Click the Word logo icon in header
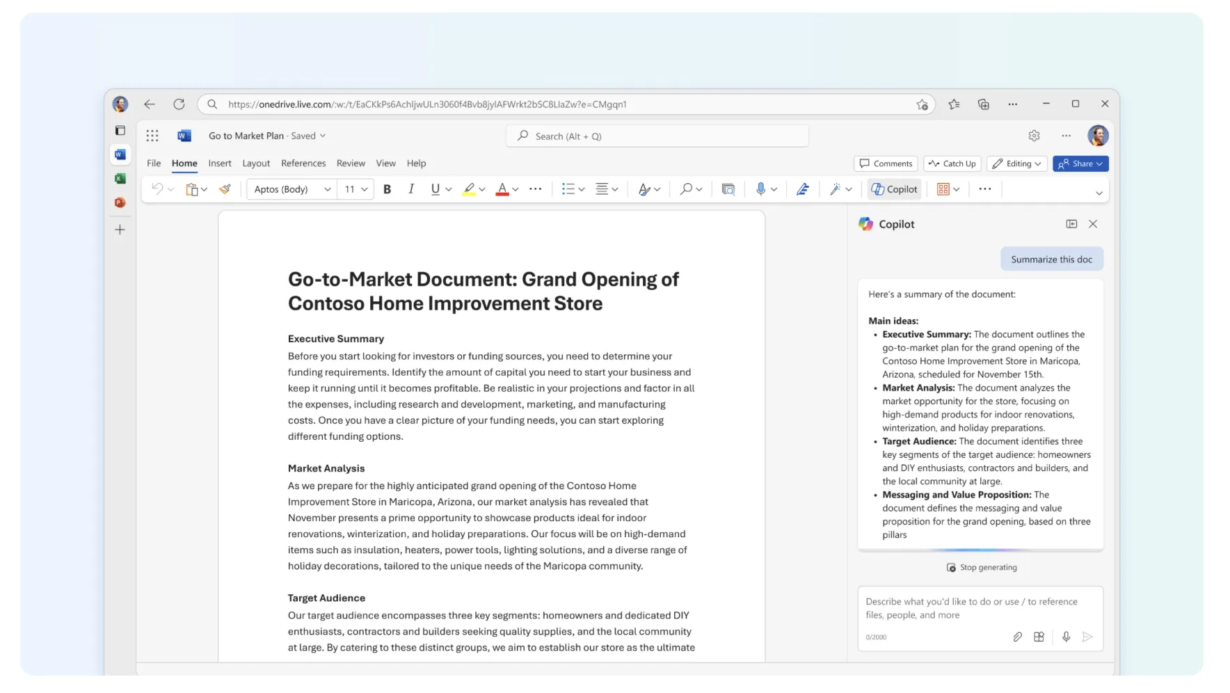The width and height of the screenshot is (1230, 693). pyautogui.click(x=184, y=136)
